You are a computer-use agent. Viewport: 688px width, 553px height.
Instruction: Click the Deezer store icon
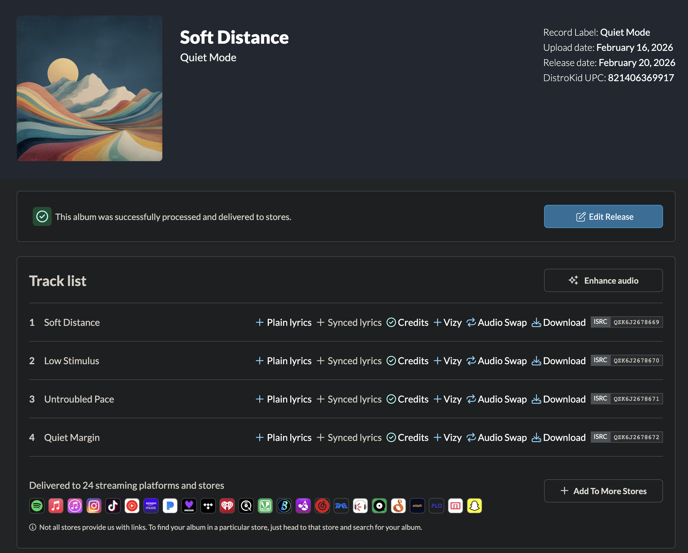click(189, 506)
